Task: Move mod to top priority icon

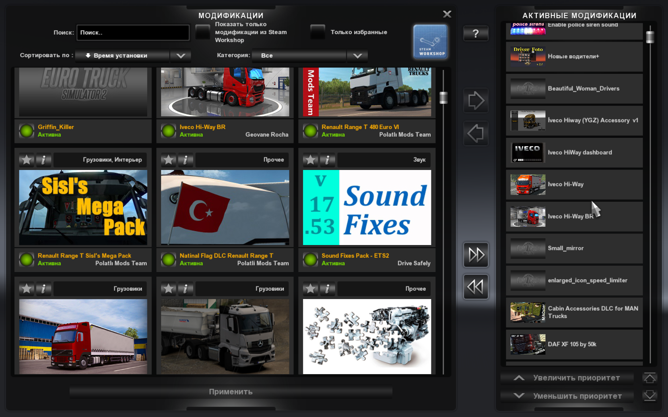Action: [x=649, y=378]
